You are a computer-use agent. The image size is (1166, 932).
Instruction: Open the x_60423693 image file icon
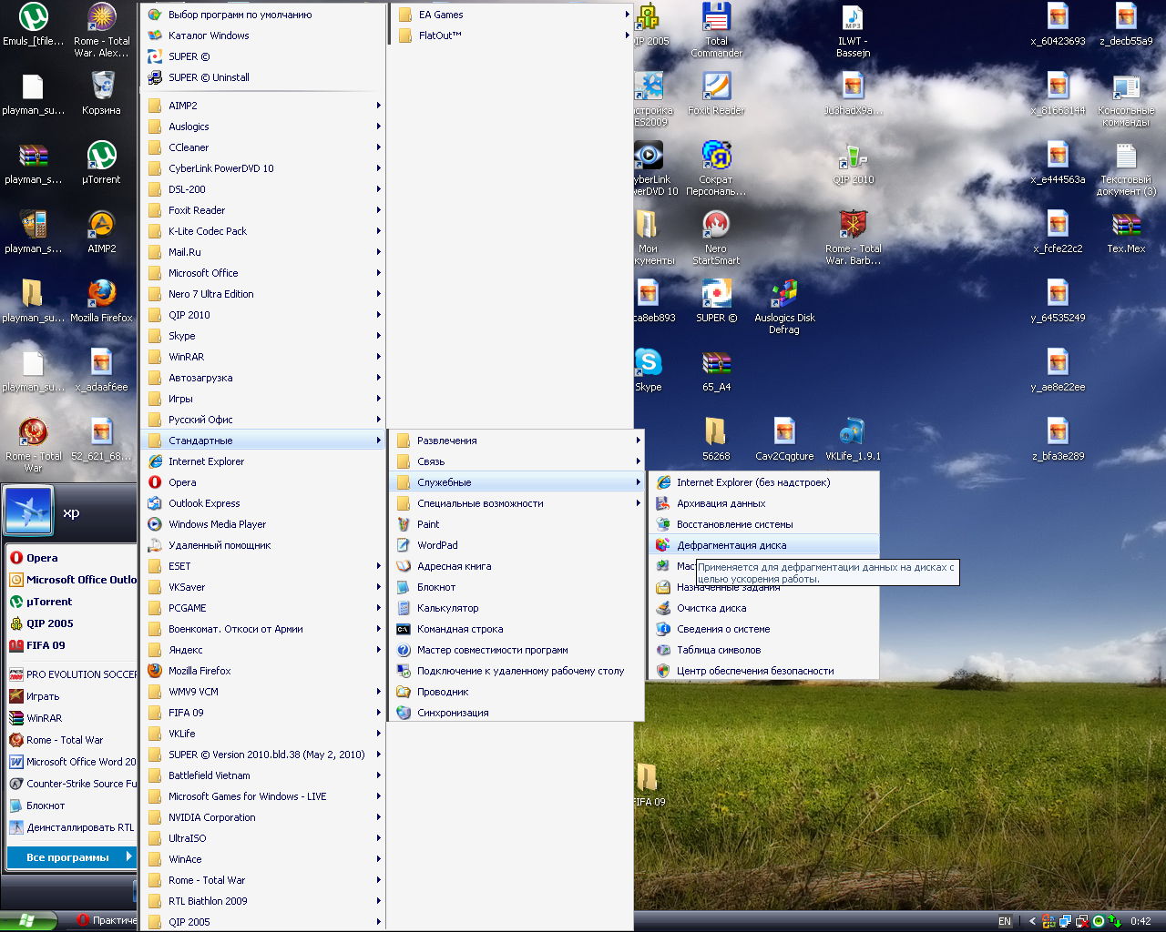(1058, 24)
